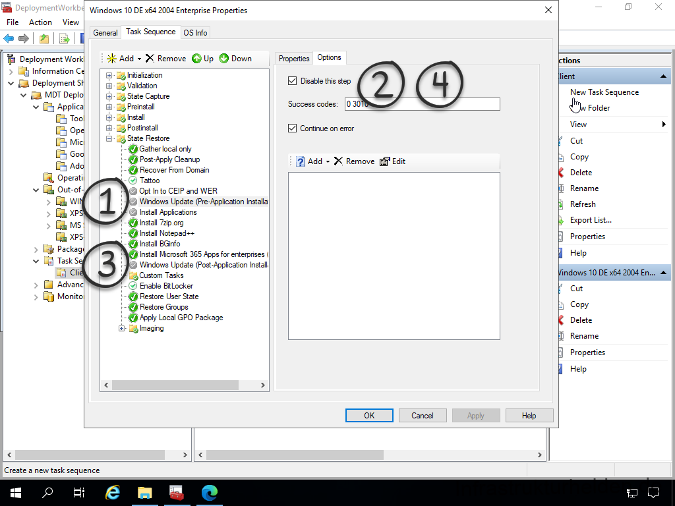The image size is (675, 506).
Task: Switch to the General tab
Action: click(105, 33)
